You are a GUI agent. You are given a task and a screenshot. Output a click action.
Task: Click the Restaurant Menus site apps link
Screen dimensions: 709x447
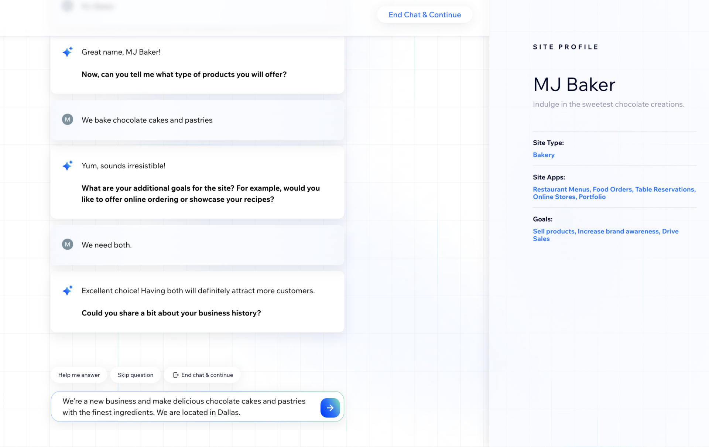561,189
